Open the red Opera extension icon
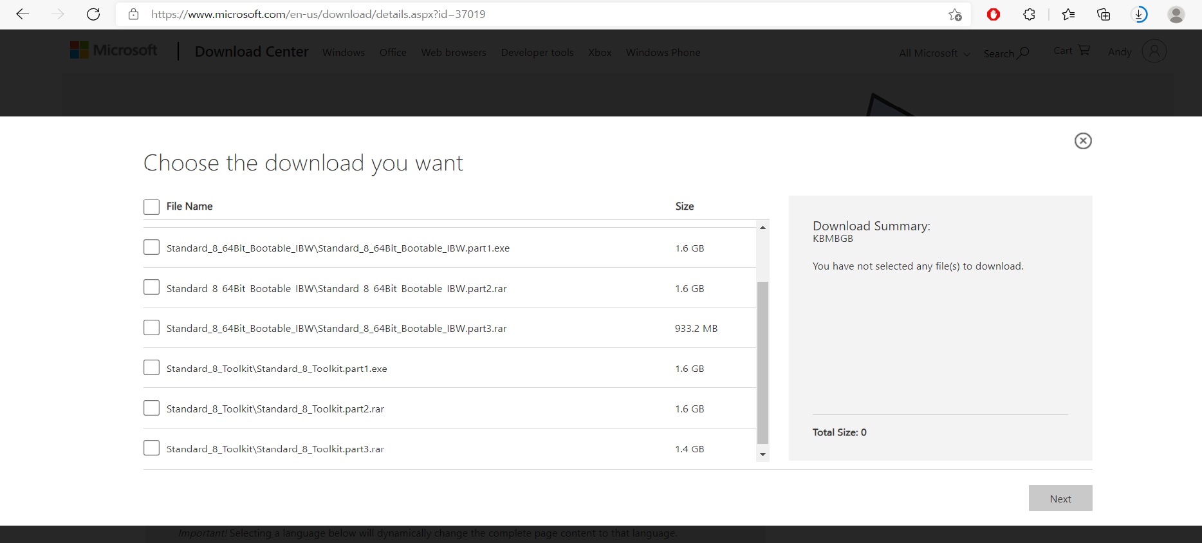Screen dimensions: 1202x543 click(994, 14)
